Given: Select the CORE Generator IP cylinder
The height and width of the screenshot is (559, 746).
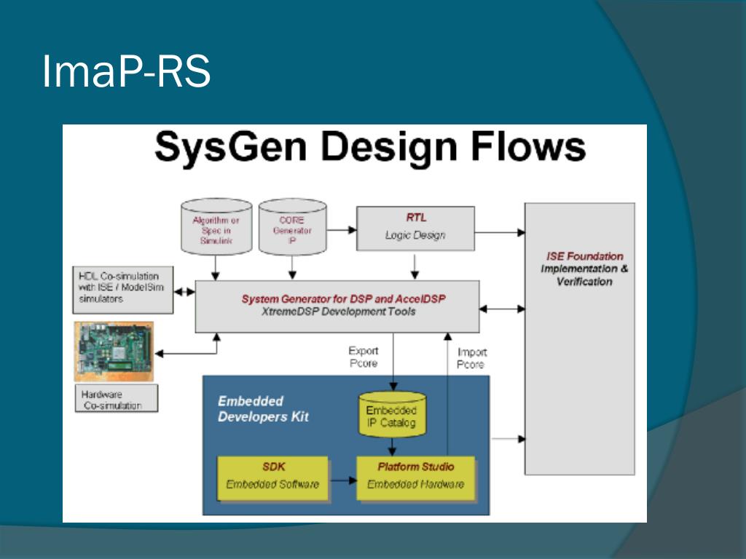Looking at the screenshot, I should pyautogui.click(x=293, y=227).
